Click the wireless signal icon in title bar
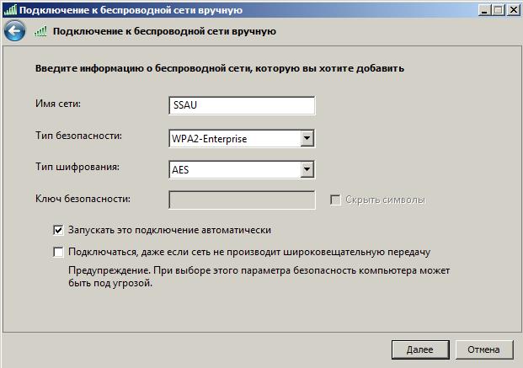The width and height of the screenshot is (523, 368). (10, 10)
